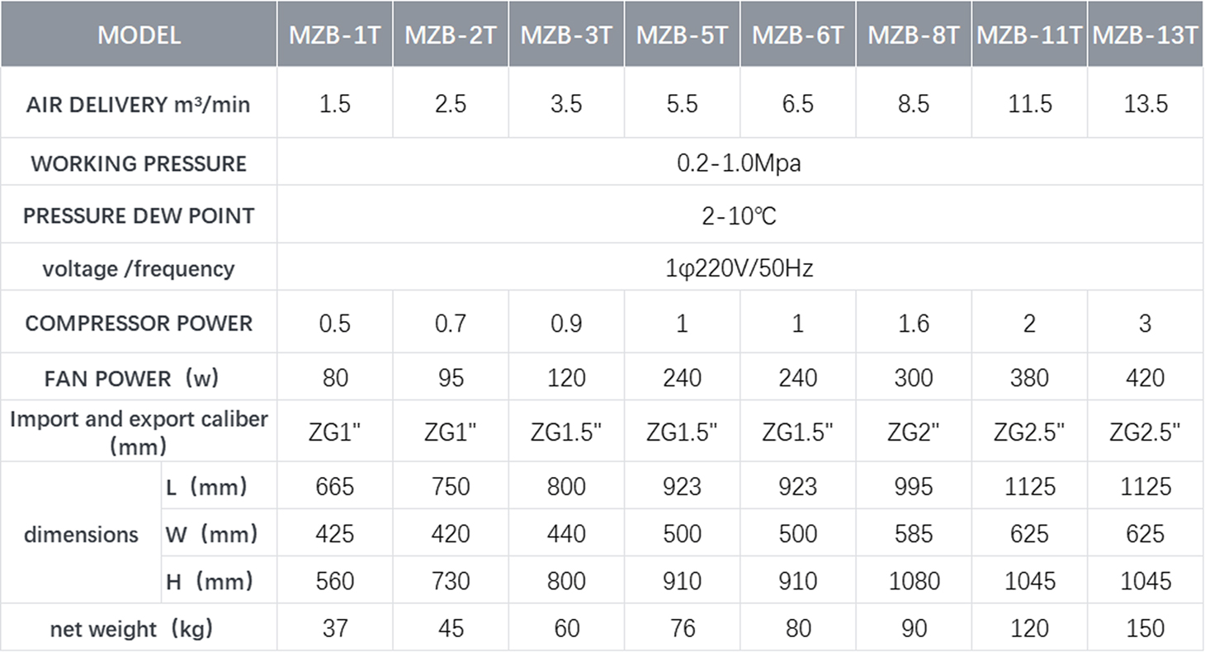Image resolution: width=1205 pixels, height=652 pixels.
Task: Select the AIR DELIVERY m³/min row label
Action: click(139, 105)
